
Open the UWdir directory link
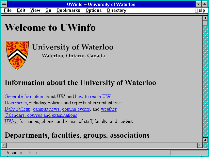pyautogui.click(x=11, y=121)
